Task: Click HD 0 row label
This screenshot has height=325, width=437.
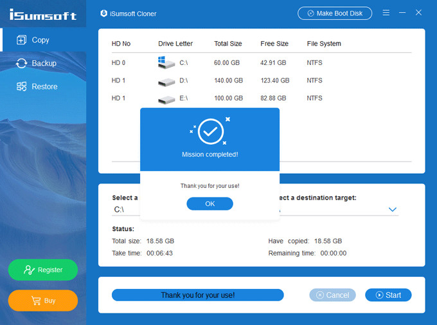Action: [118, 63]
